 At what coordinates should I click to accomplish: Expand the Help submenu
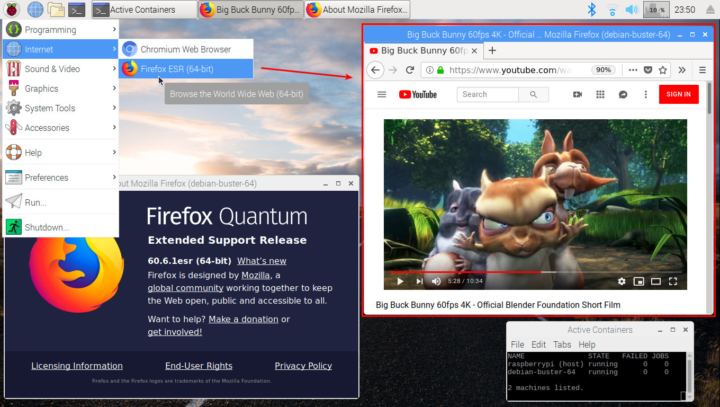61,153
